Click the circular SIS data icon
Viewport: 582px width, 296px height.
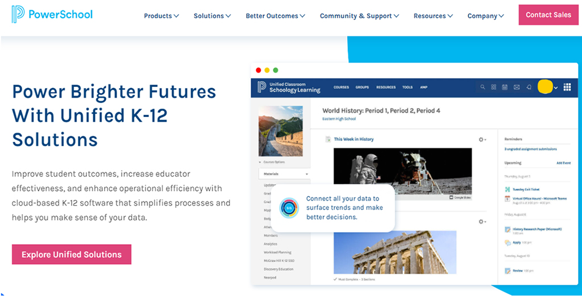pyautogui.click(x=289, y=208)
